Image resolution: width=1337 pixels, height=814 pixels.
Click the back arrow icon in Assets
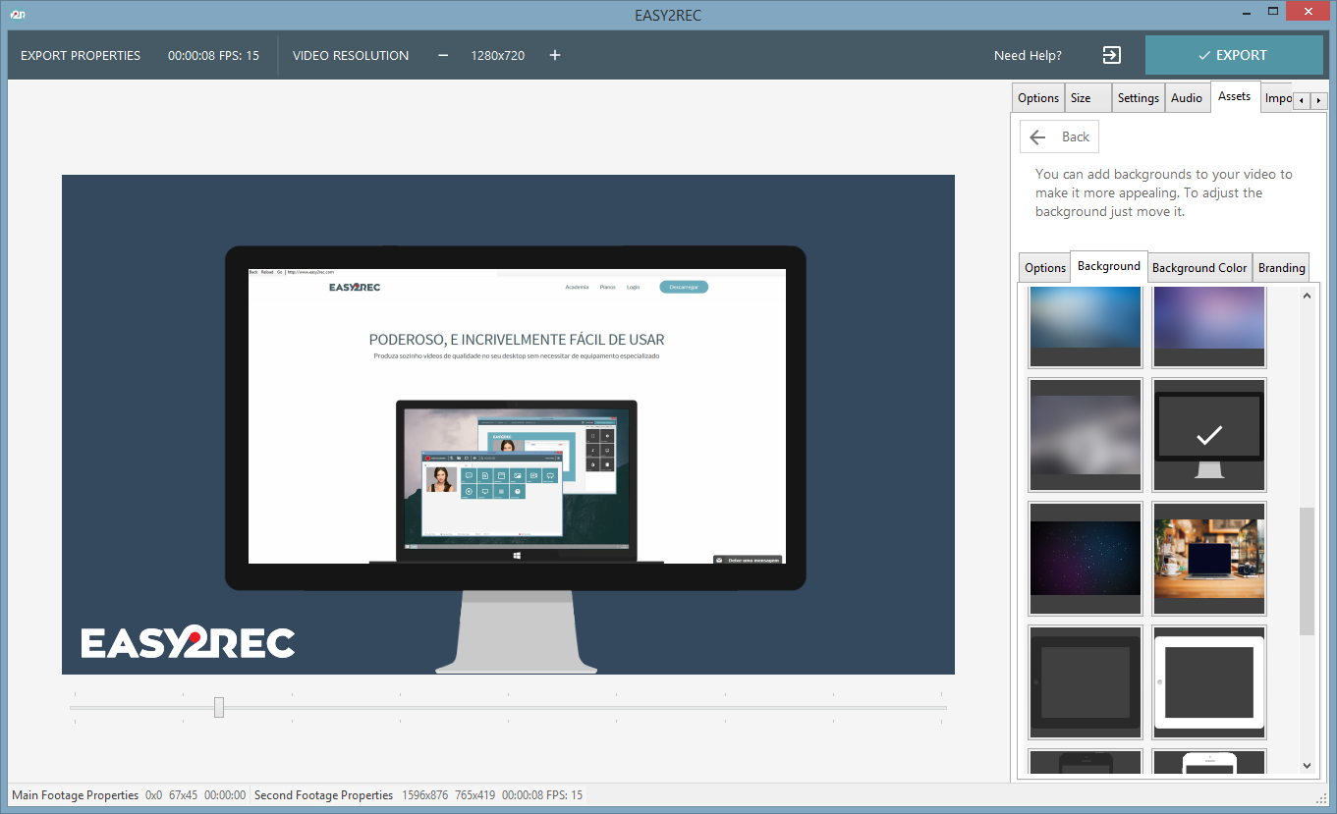coord(1037,137)
